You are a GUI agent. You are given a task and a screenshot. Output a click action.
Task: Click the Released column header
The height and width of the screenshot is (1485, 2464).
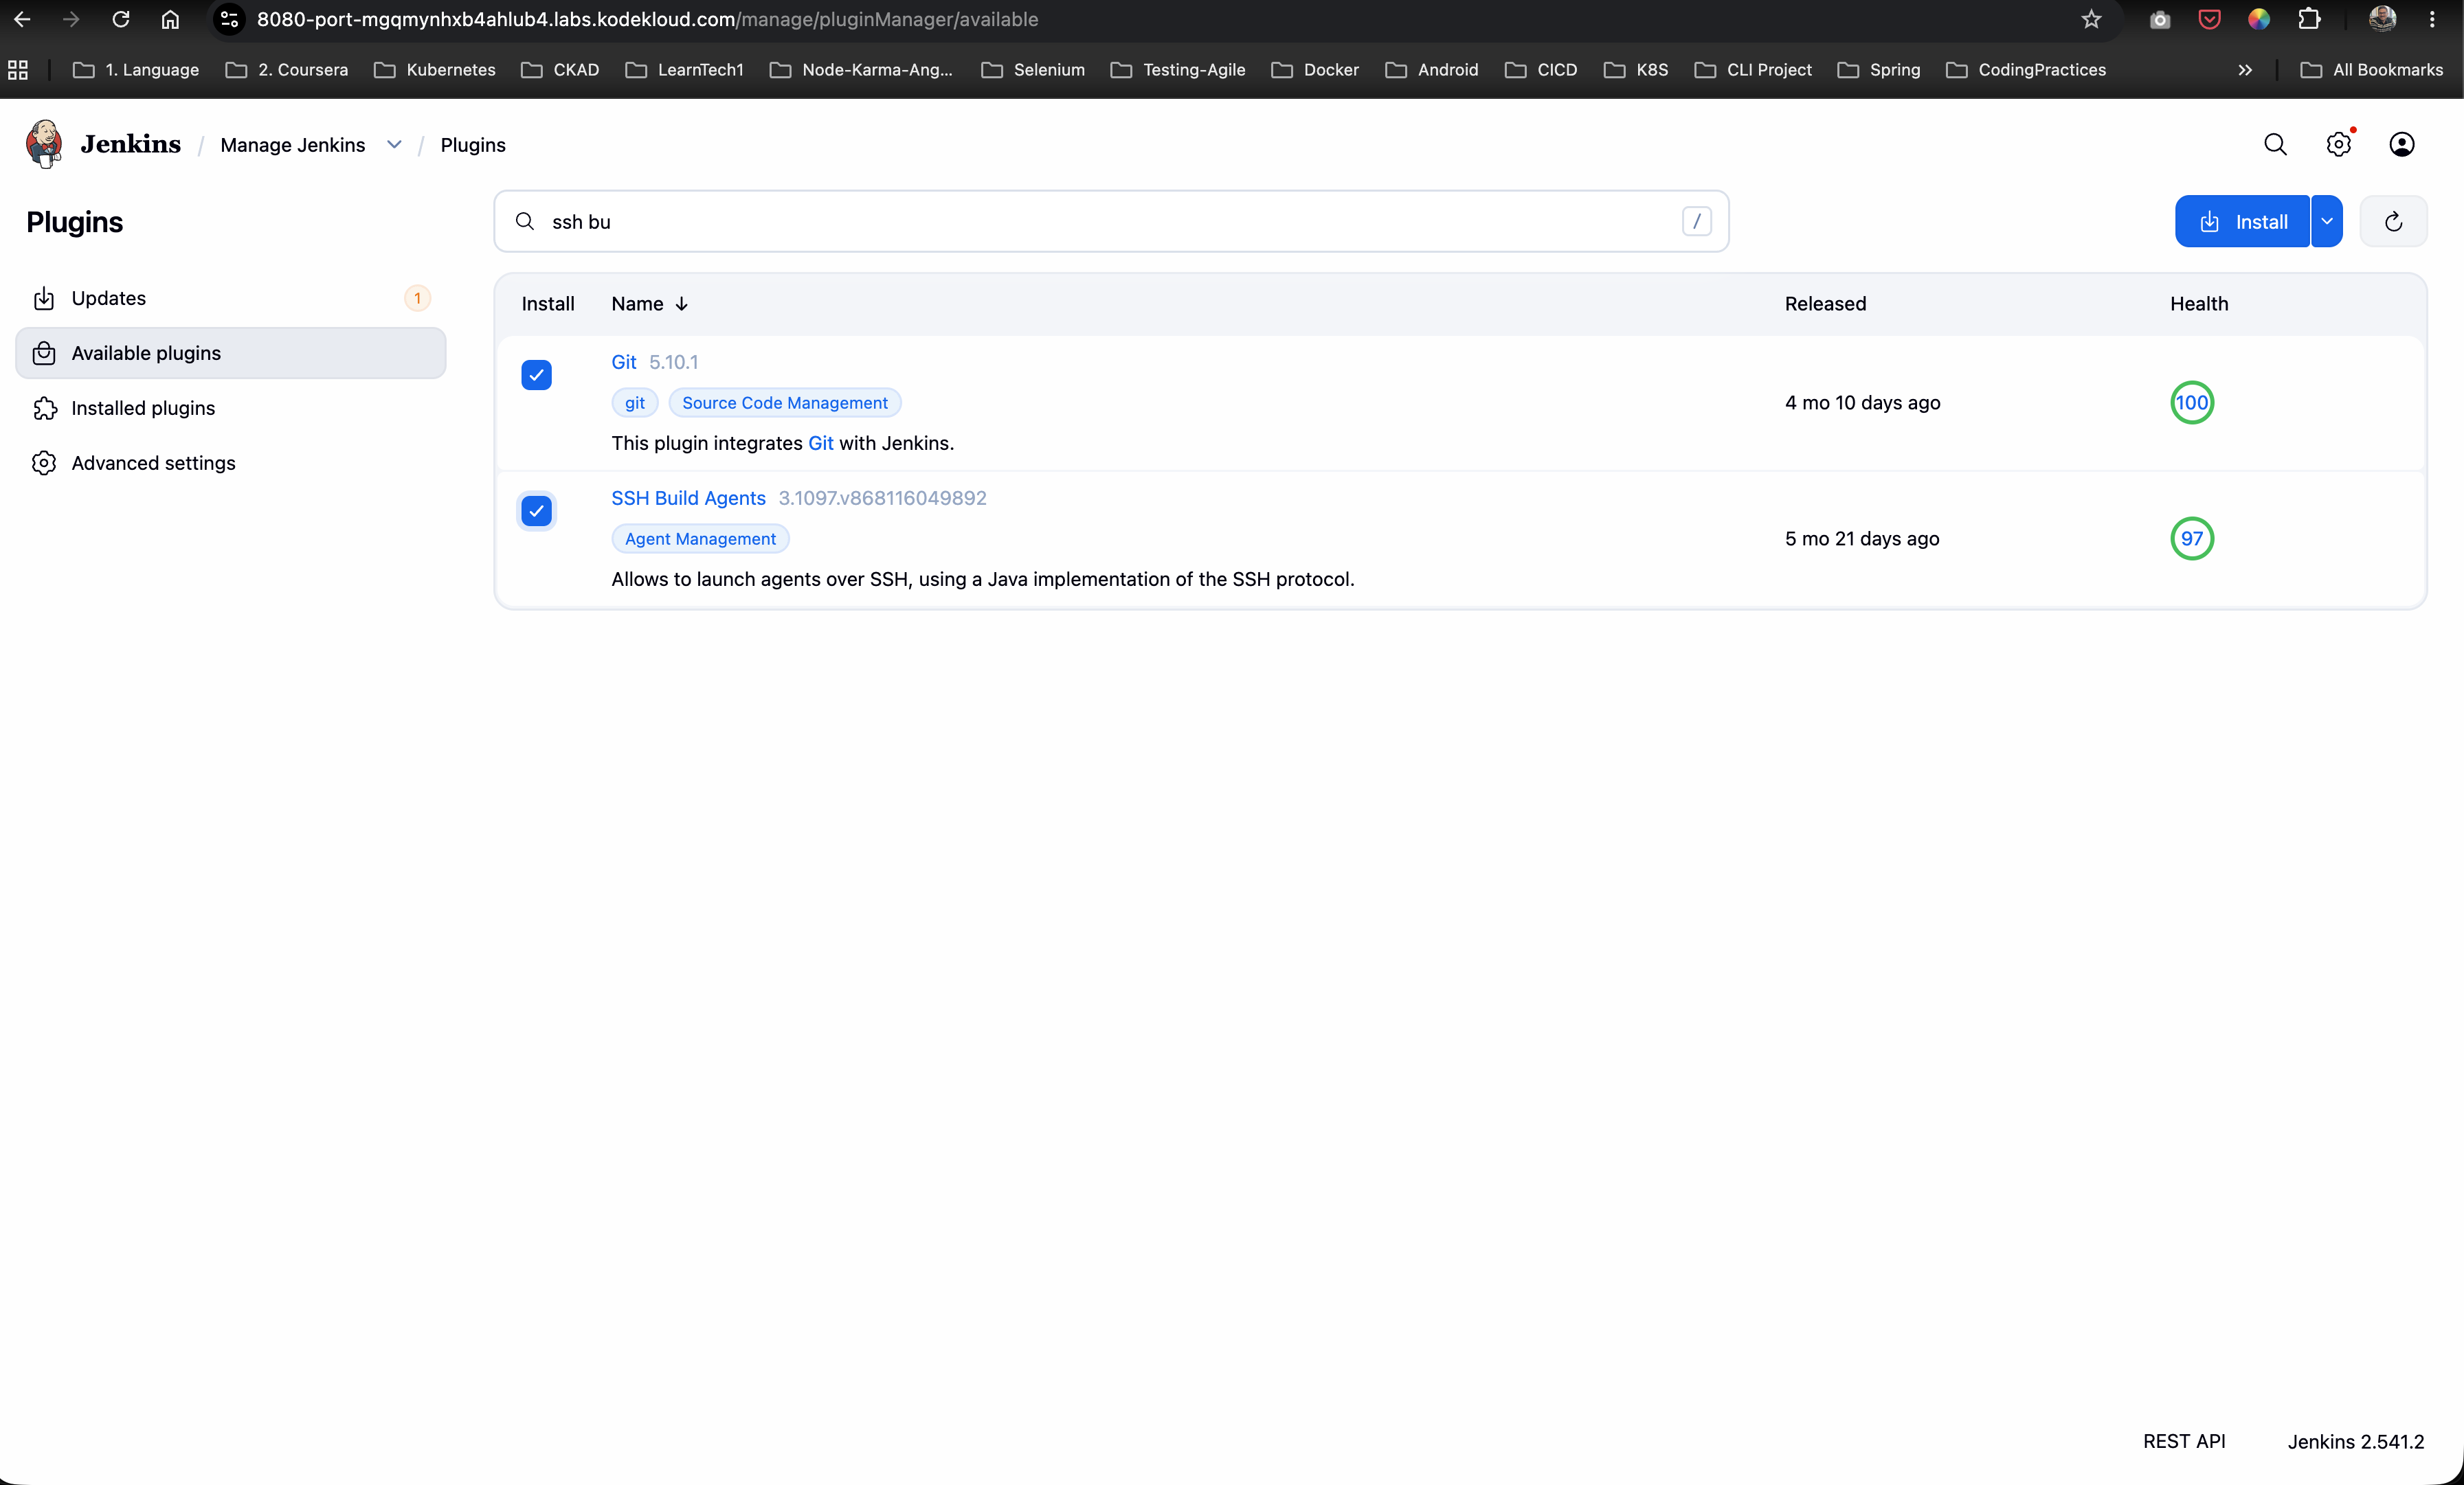click(x=1825, y=304)
